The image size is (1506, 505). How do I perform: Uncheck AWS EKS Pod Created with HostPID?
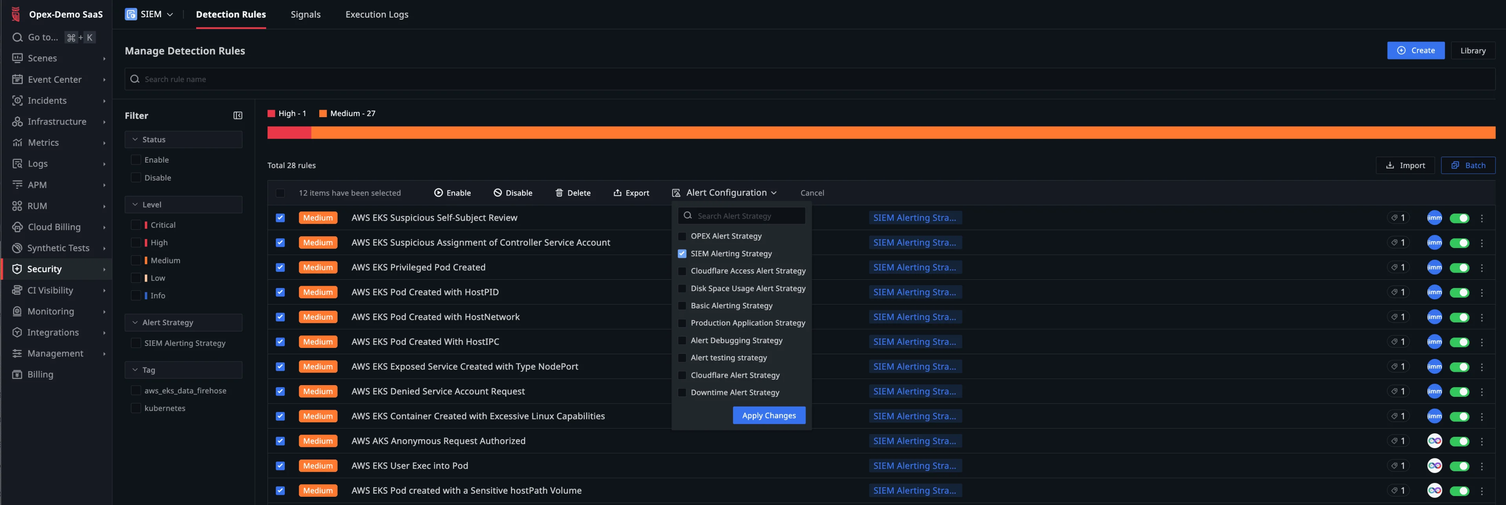280,293
